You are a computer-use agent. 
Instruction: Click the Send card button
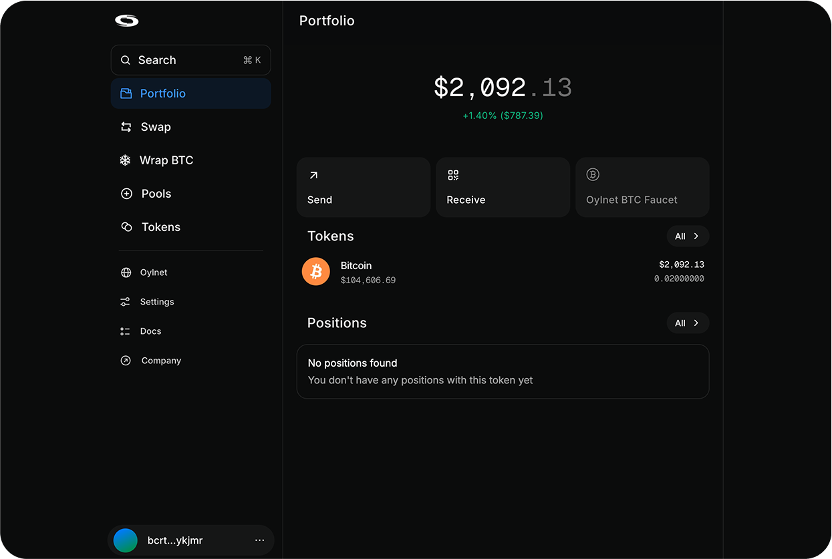coord(364,187)
